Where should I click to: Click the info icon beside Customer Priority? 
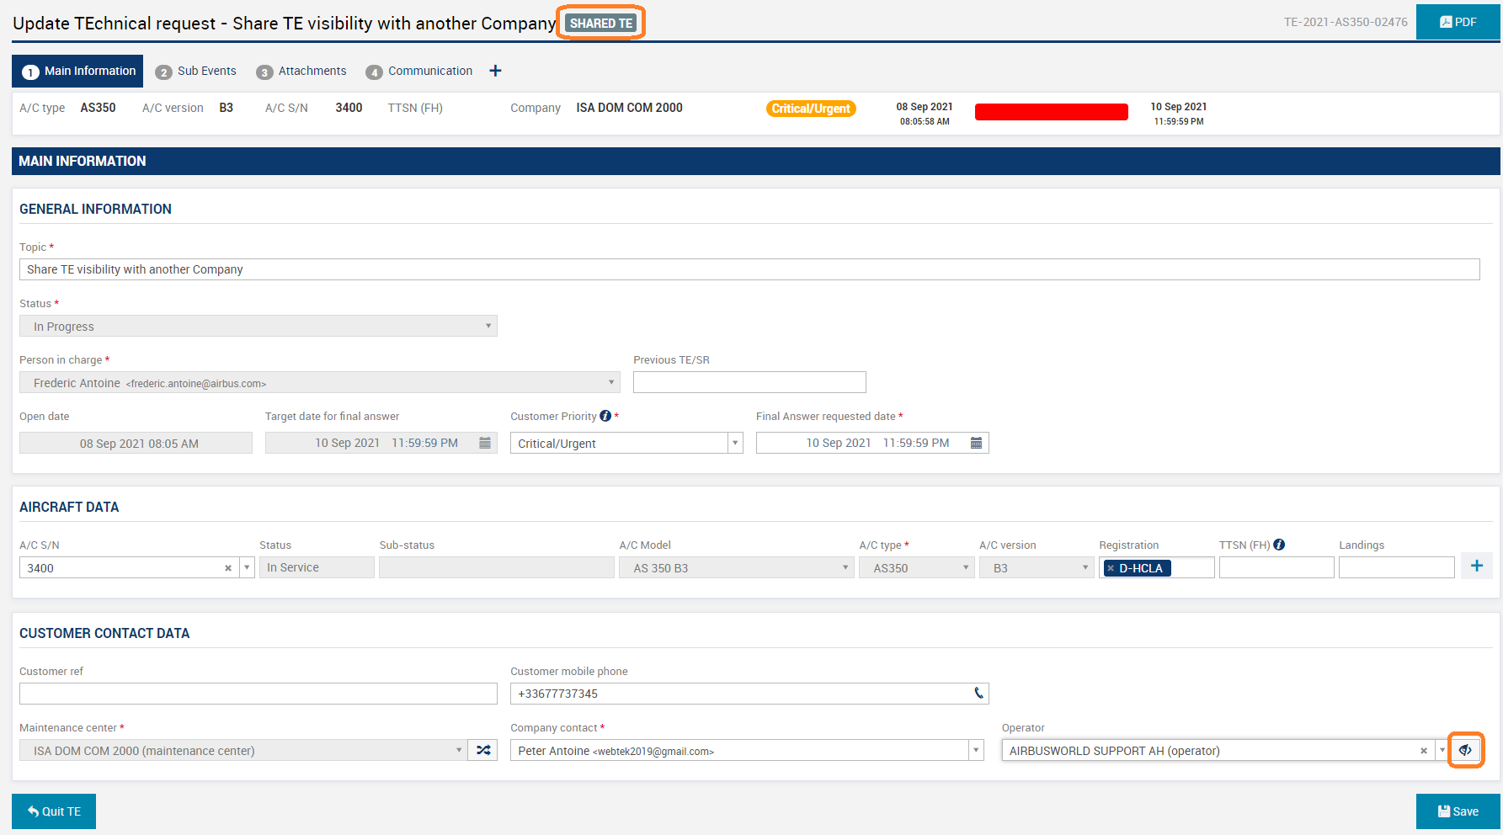605,415
